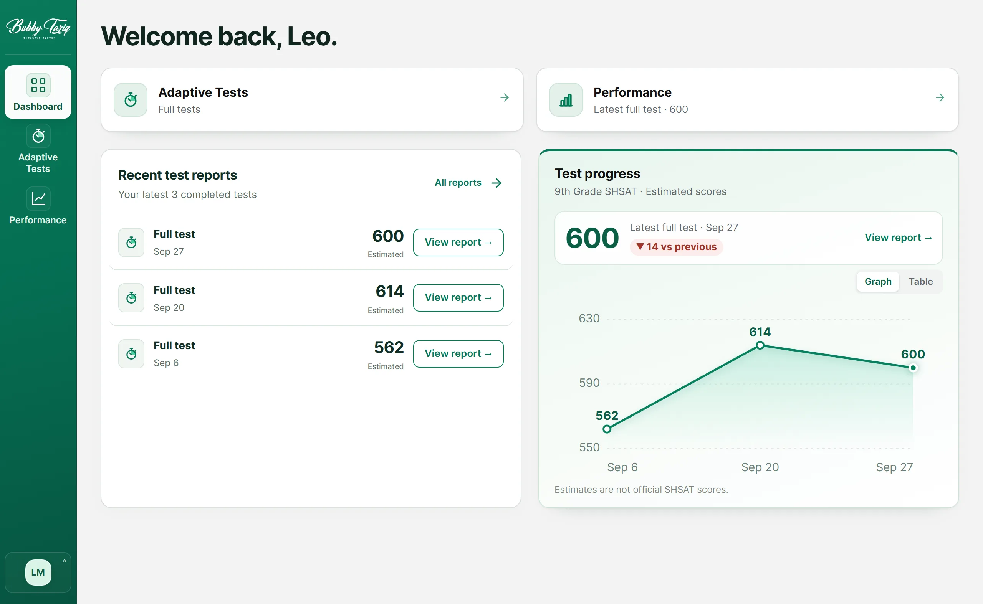Click 'Full test' title dated Sep 27
Screen dimensions: 983x604
174,234
